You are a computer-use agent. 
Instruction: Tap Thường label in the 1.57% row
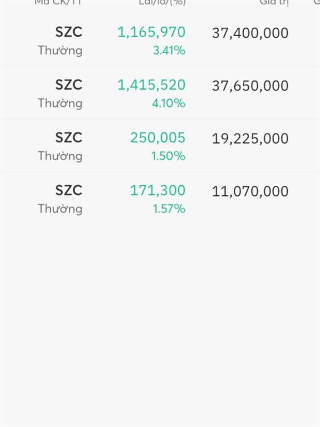[x=60, y=209]
